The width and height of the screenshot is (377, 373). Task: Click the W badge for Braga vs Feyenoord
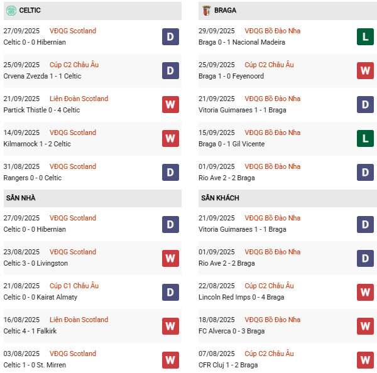pos(365,71)
